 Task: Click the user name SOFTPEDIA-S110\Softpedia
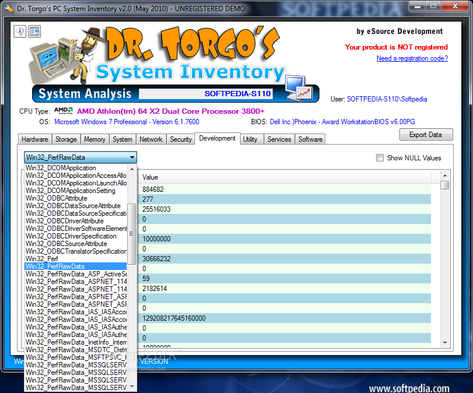tap(387, 99)
